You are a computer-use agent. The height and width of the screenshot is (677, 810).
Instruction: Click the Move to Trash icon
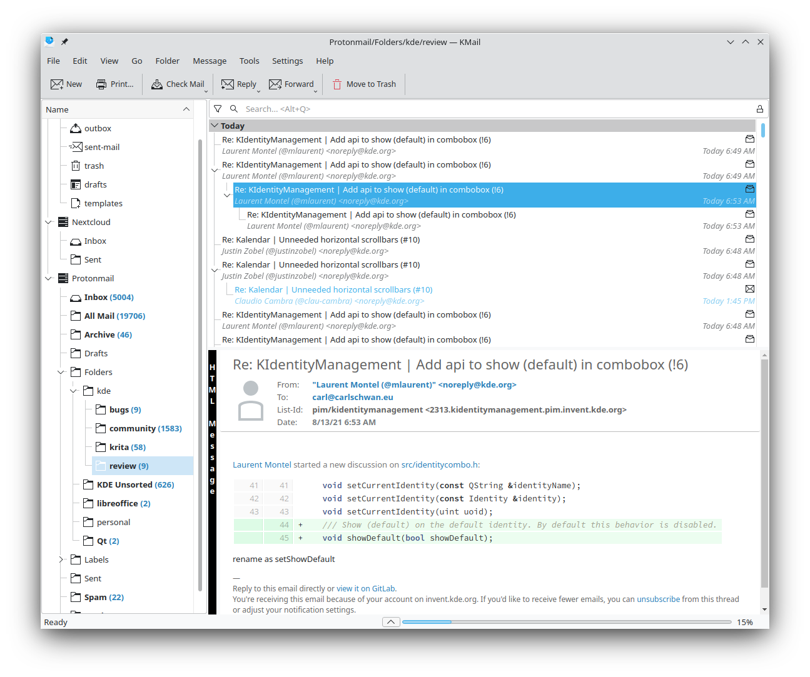[337, 84]
